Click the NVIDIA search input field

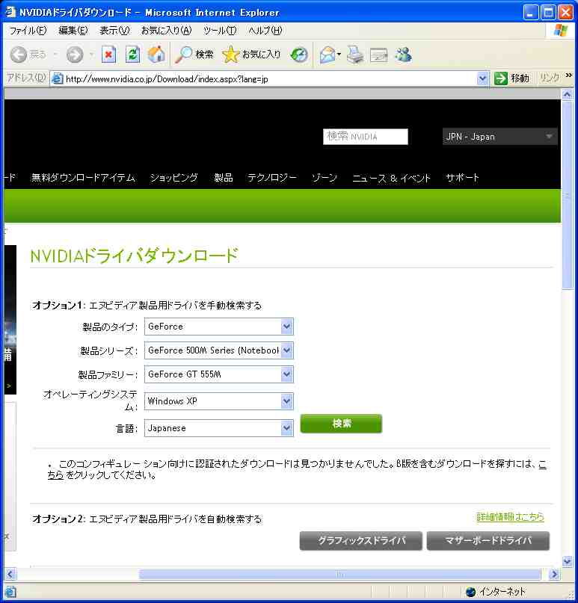366,137
